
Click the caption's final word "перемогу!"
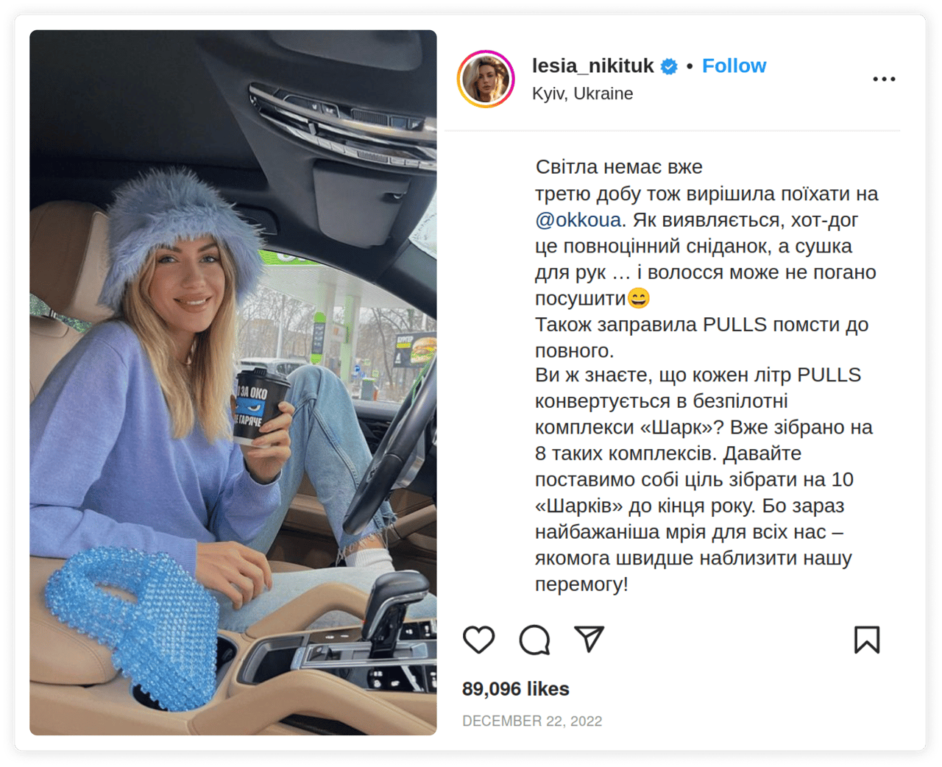pos(581,584)
